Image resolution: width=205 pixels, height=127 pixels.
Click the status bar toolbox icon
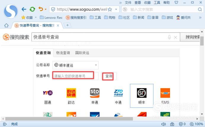tap(172, 124)
